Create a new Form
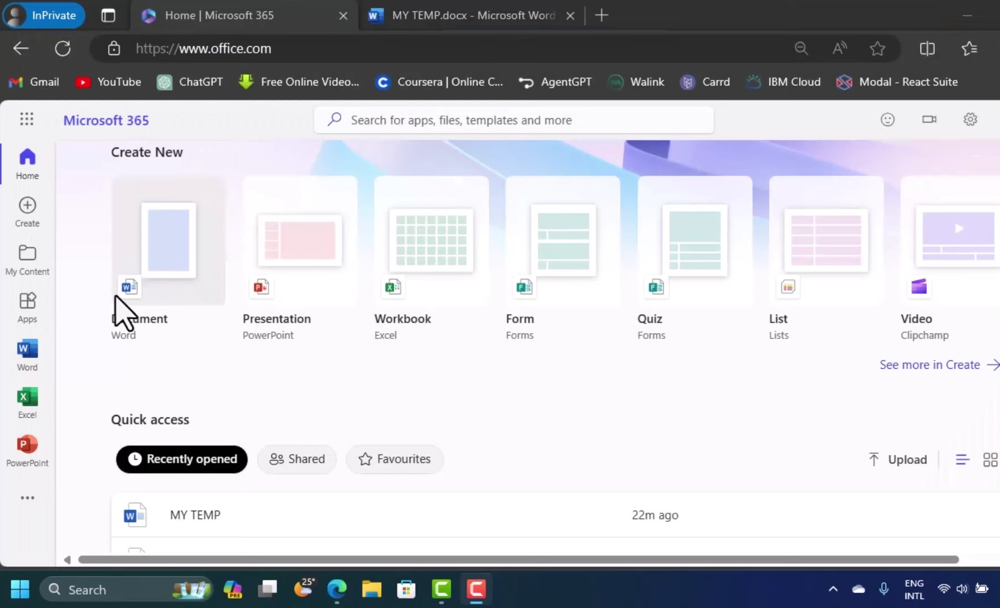 tap(563, 241)
